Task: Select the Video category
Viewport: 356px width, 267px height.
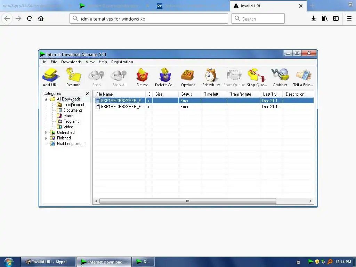Action: tap(68, 127)
